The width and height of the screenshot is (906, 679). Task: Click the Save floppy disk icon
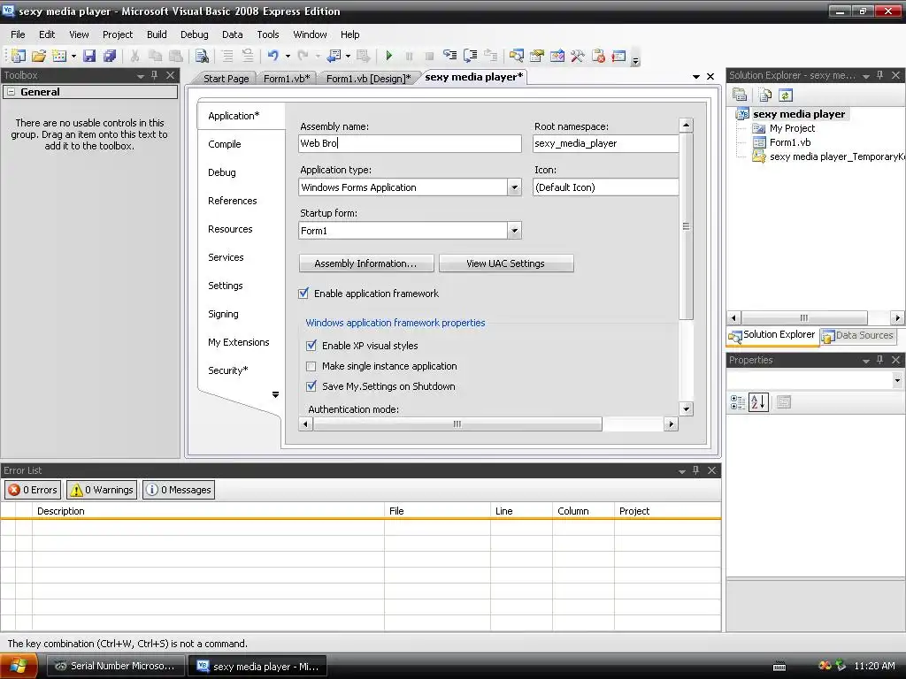point(89,56)
